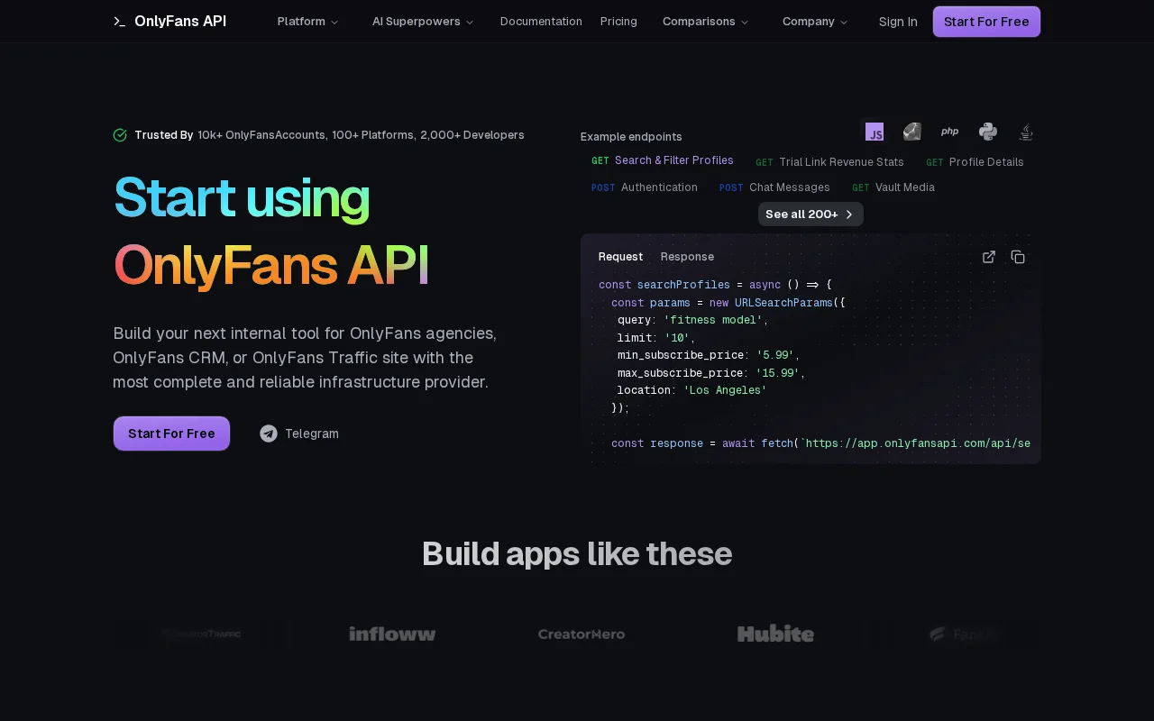
Task: Select POST Chat Messages endpoint
Action: click(x=774, y=187)
